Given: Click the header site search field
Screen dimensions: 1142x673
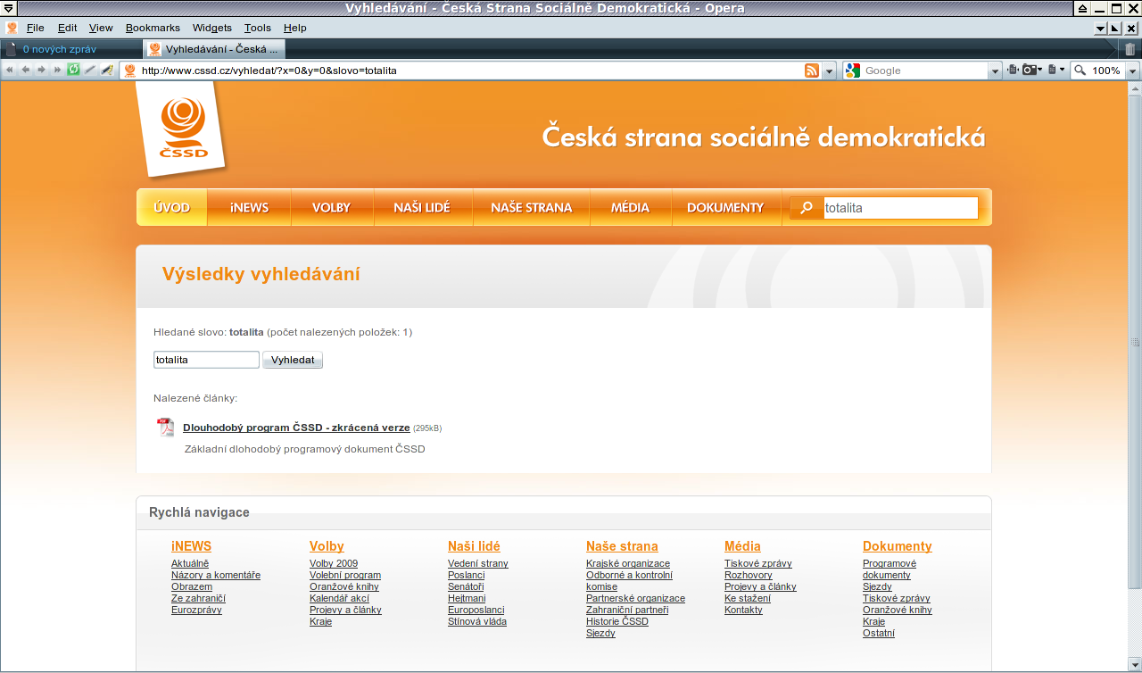Looking at the screenshot, I should point(900,208).
